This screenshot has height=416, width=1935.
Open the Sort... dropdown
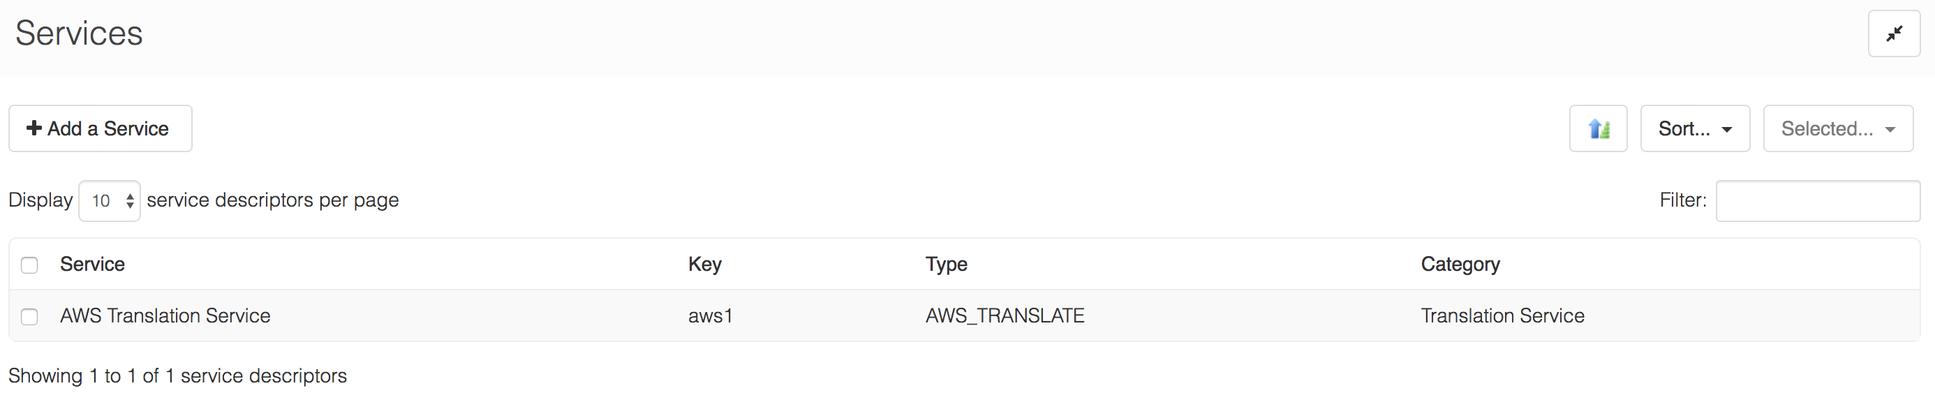tap(1694, 129)
